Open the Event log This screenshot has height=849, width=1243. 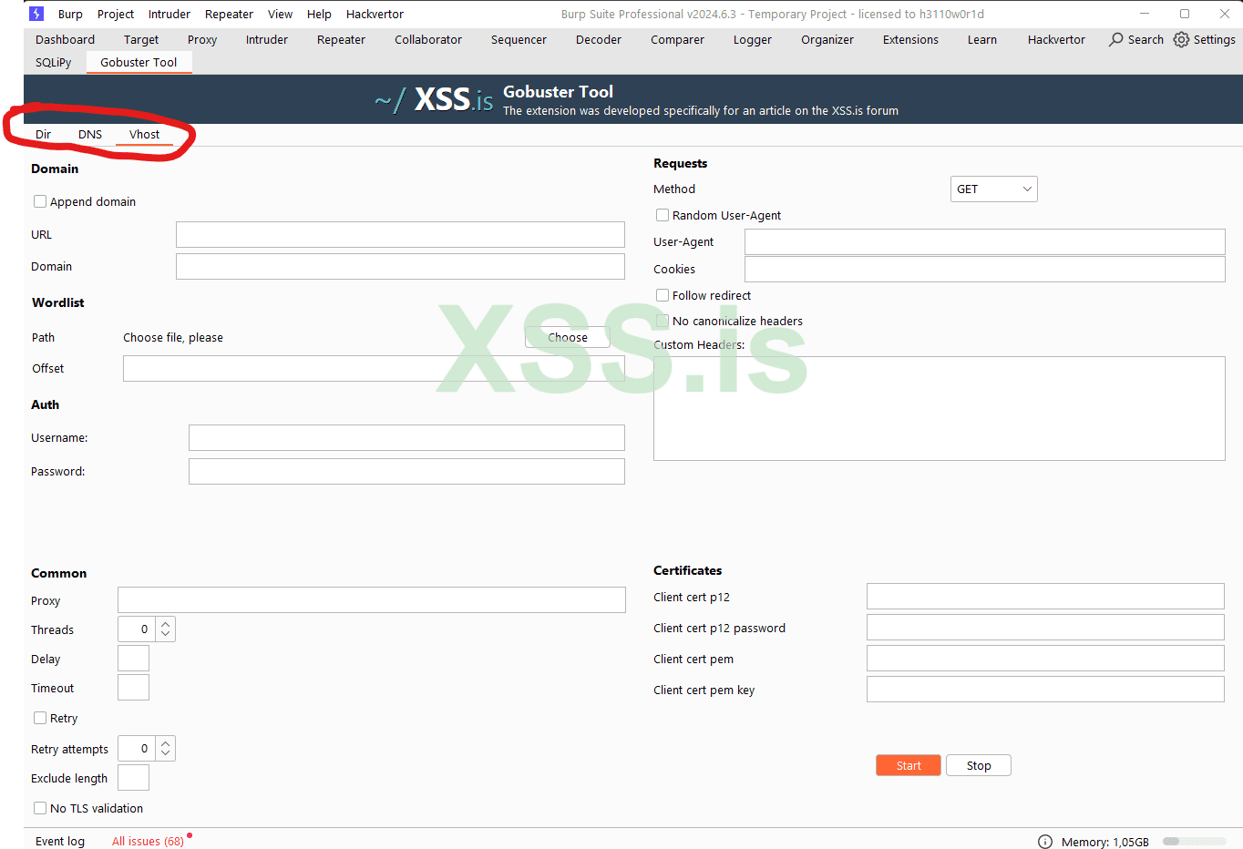[60, 841]
